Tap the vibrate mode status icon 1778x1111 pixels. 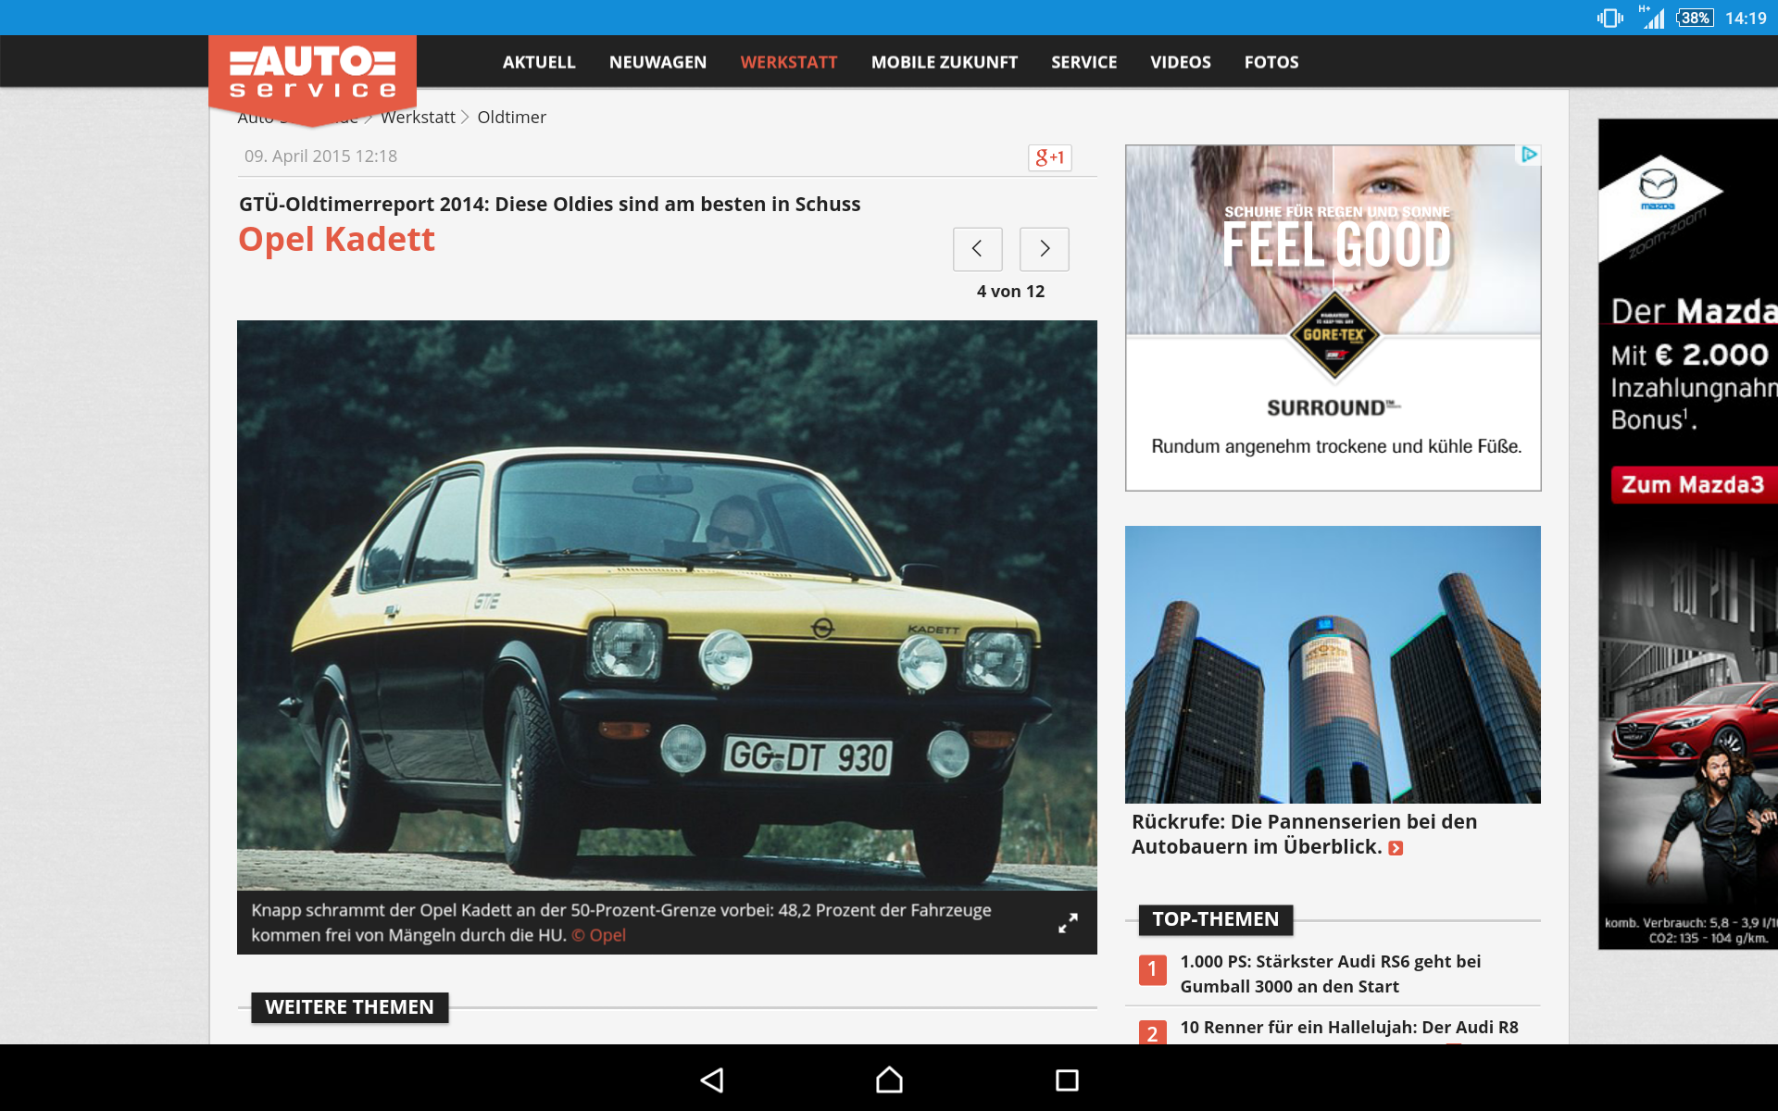(1609, 18)
